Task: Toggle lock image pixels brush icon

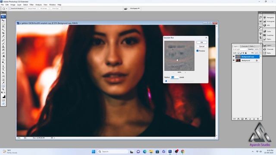Action: 241,53
